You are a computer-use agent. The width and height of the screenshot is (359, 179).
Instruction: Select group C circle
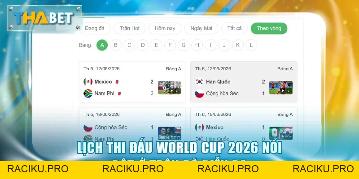pyautogui.click(x=129, y=45)
